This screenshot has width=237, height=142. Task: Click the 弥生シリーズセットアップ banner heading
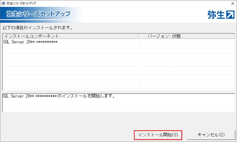tap(38, 14)
